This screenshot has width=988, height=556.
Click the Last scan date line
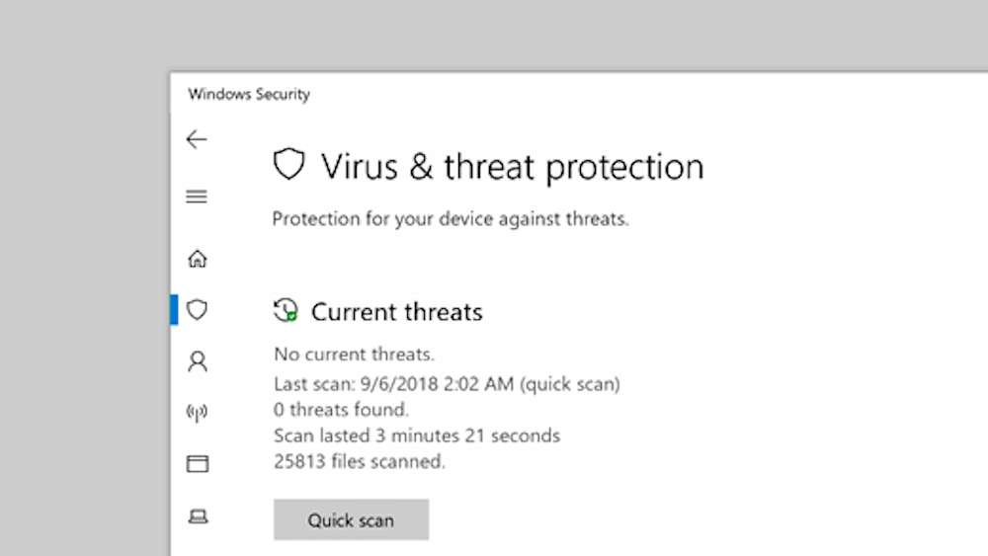[x=447, y=384]
